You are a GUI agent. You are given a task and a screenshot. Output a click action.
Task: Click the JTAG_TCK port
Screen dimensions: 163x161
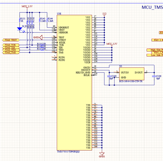(11, 45)
